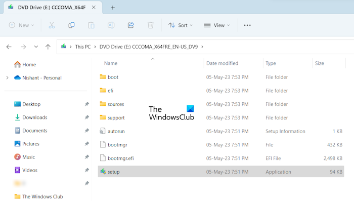Select Nishant - Personal OneDrive entry
The width and height of the screenshot is (354, 201).
pyautogui.click(x=38, y=78)
